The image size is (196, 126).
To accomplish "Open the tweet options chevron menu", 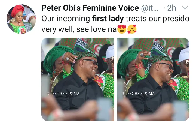I will pos(185,8).
